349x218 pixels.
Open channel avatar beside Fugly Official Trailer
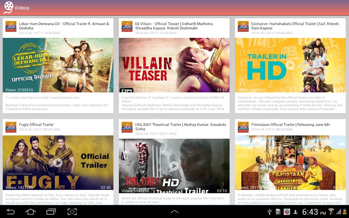coord(11,127)
